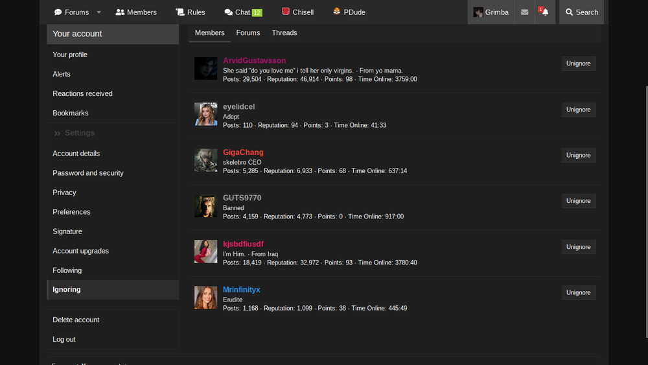Image resolution: width=648 pixels, height=365 pixels.
Task: Open the Chisell nav link
Action: (297, 12)
